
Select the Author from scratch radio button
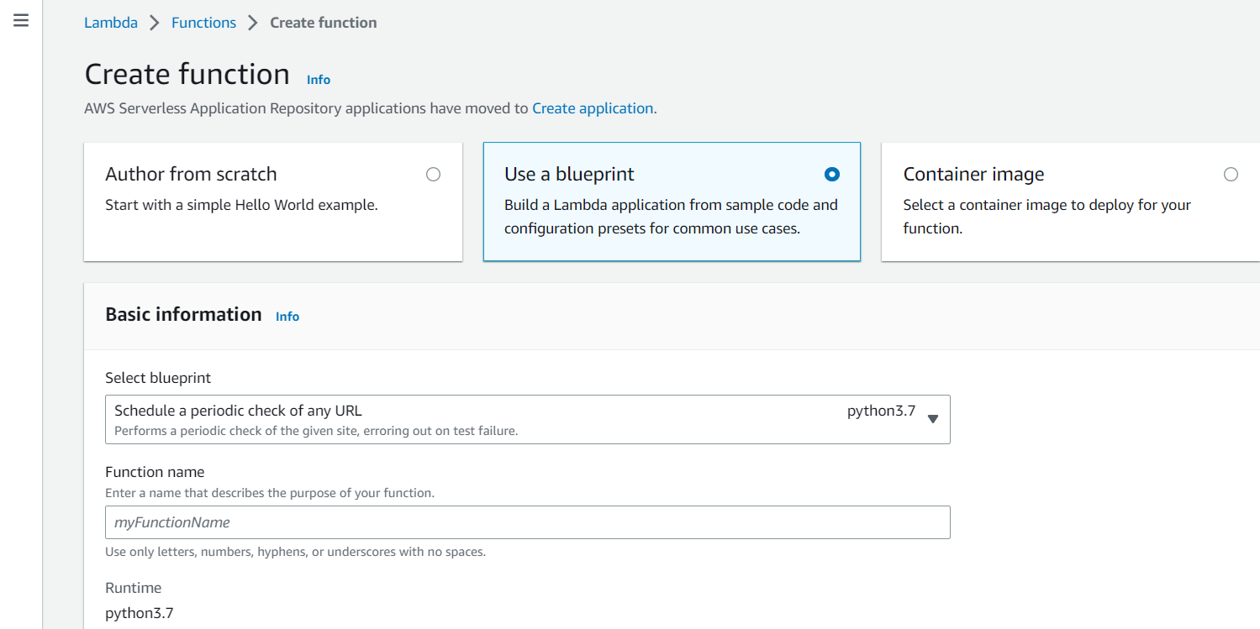pos(433,175)
